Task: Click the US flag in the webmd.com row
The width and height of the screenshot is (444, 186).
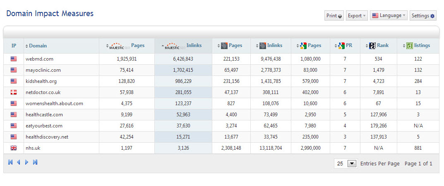Action: click(x=14, y=59)
